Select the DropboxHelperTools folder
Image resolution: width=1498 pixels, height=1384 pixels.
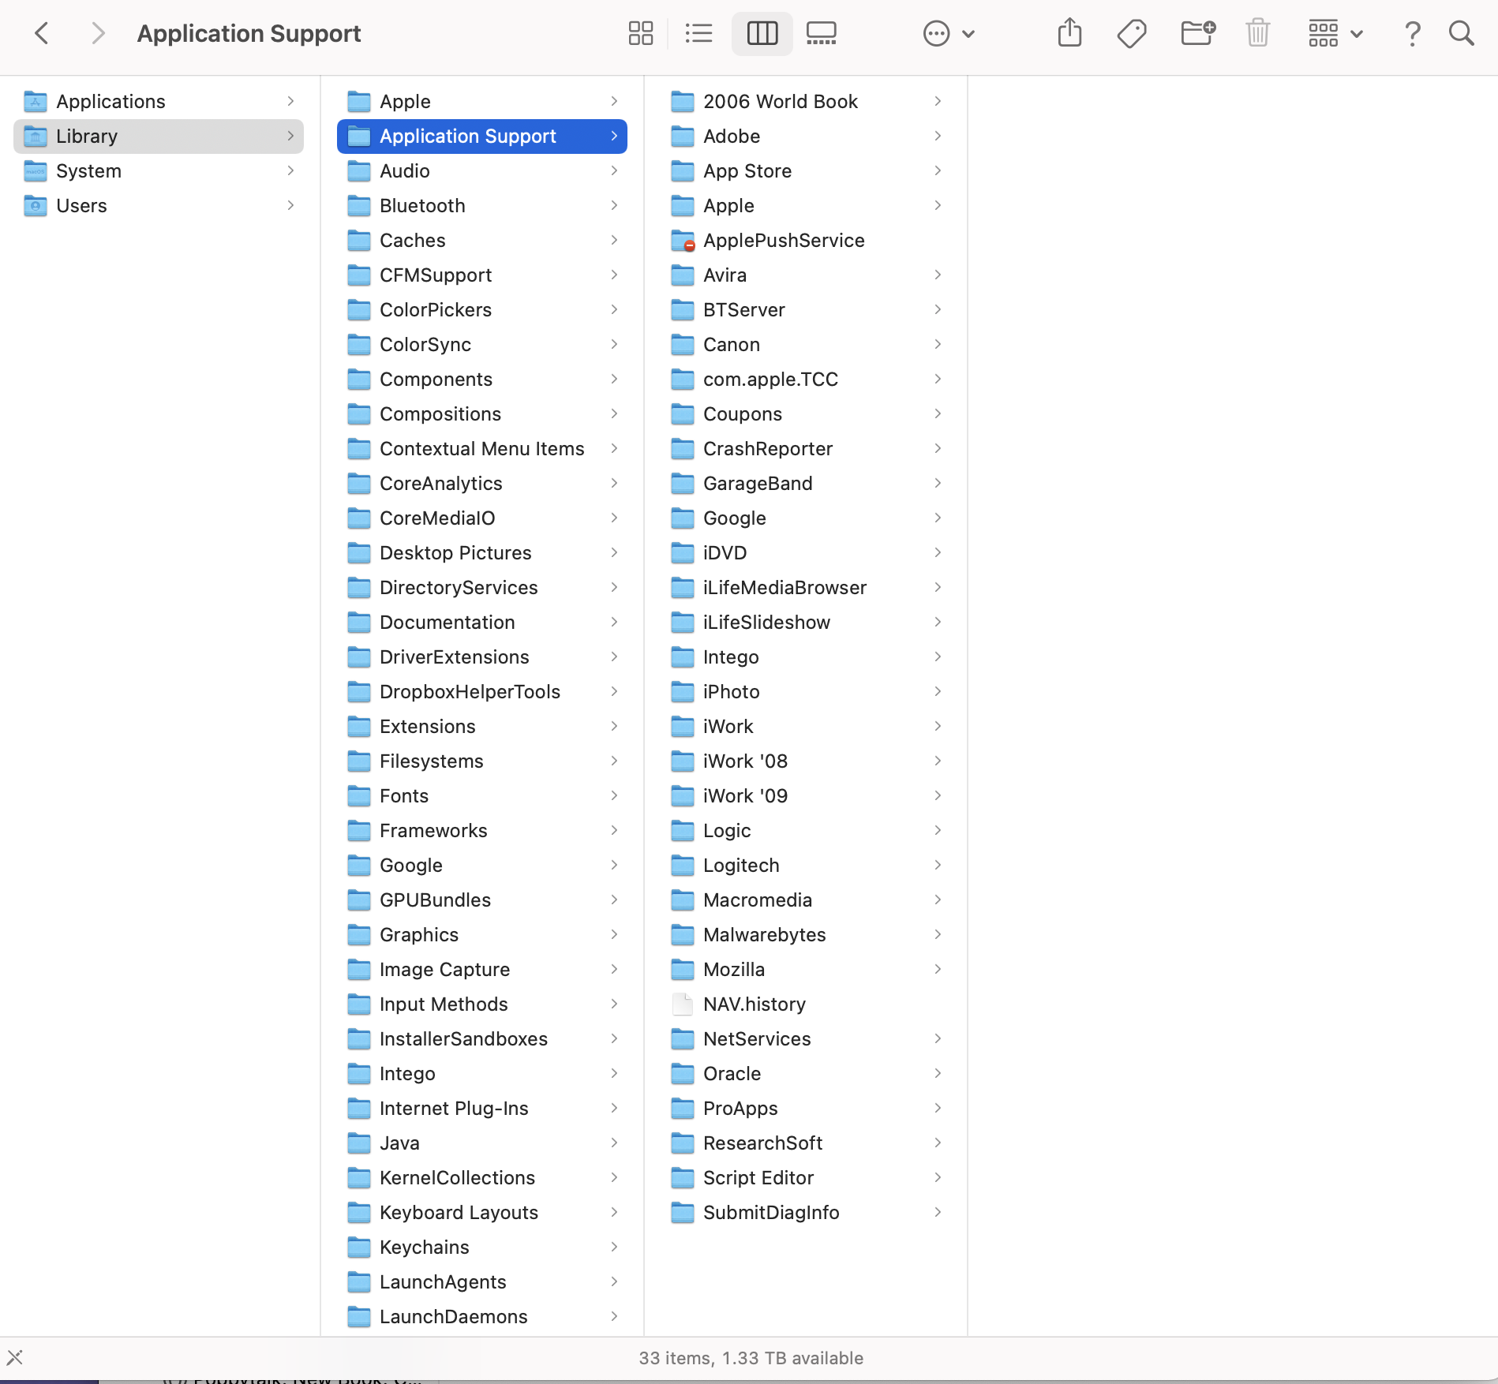click(x=482, y=691)
